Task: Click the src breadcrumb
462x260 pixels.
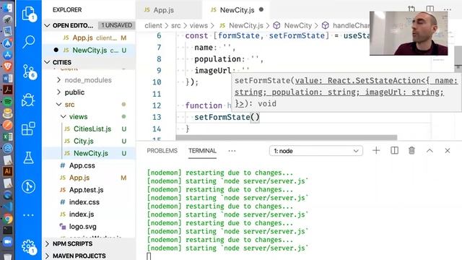Action: 176,26
